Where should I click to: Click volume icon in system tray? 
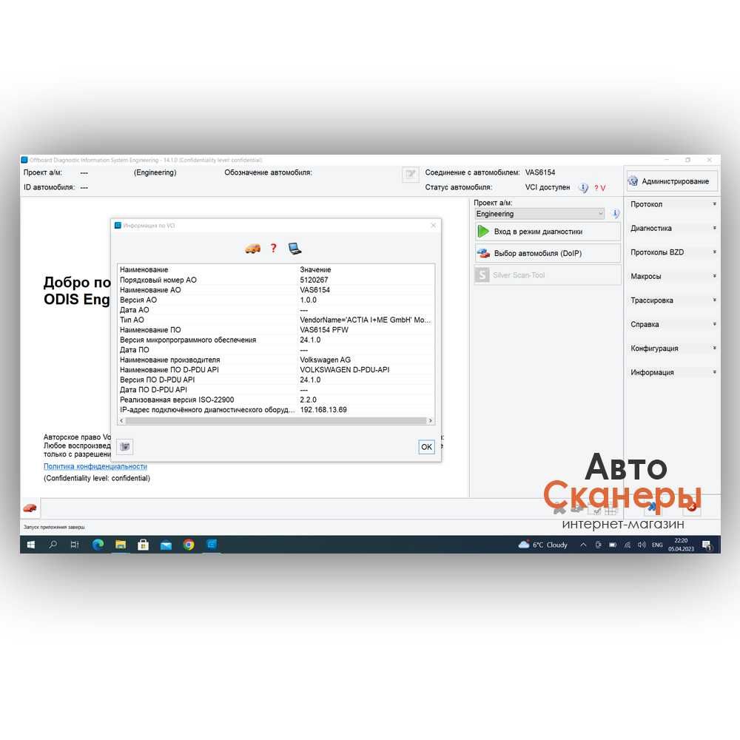642,545
